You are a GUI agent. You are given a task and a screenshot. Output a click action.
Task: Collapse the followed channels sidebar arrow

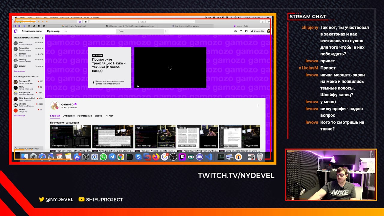pyautogui.click(x=41, y=38)
